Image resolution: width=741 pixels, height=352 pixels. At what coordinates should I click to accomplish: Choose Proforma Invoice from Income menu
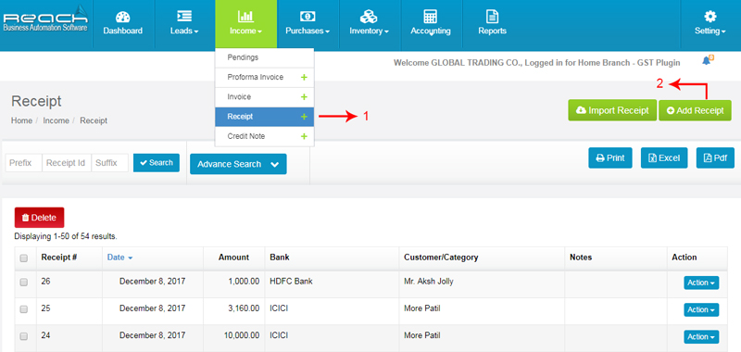265,78
